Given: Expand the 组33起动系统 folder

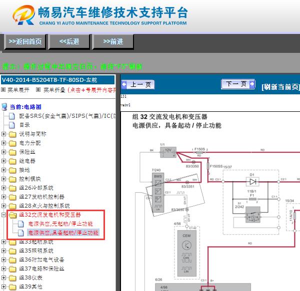Looking at the screenshot, I should (3, 242).
